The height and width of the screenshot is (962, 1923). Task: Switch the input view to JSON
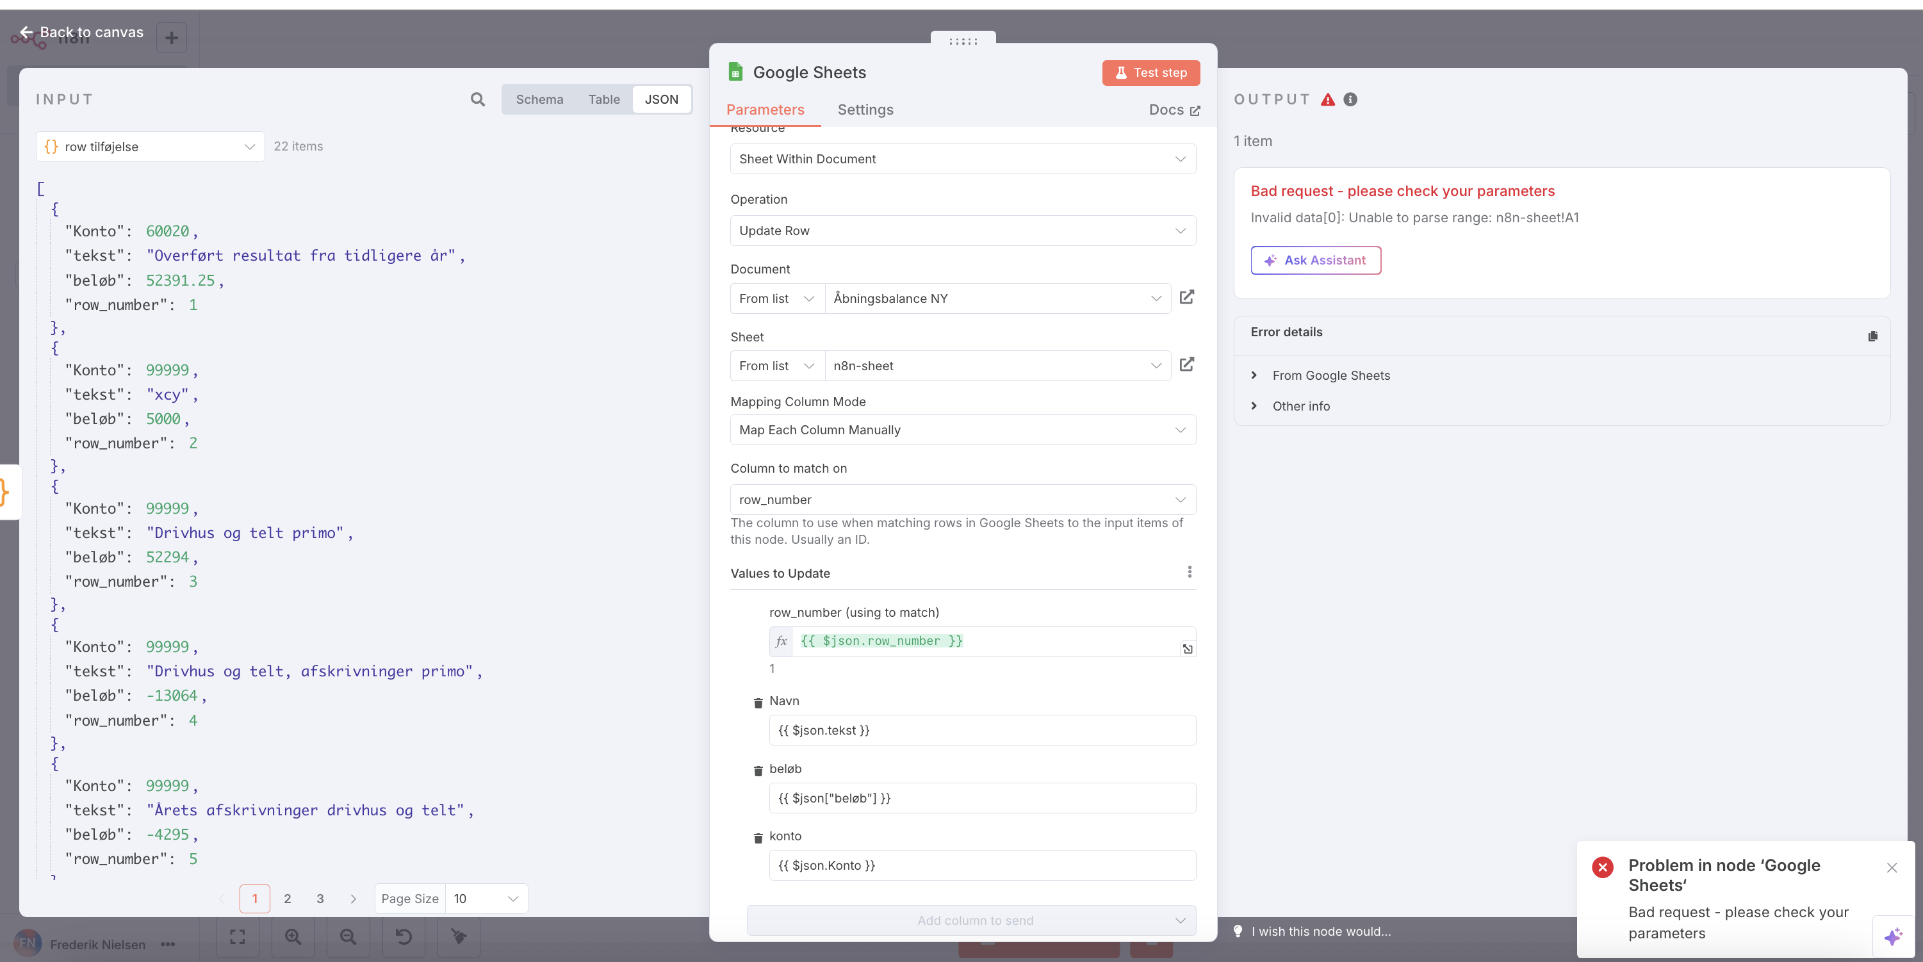coord(662,99)
